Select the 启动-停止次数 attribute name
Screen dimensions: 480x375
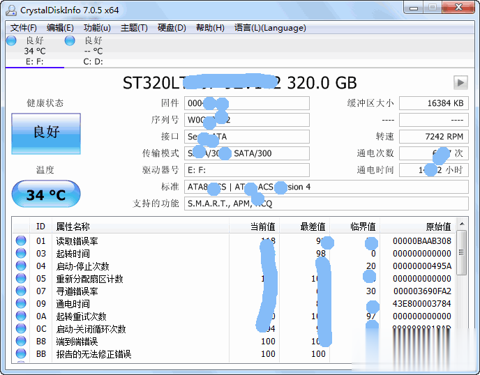[82, 266]
